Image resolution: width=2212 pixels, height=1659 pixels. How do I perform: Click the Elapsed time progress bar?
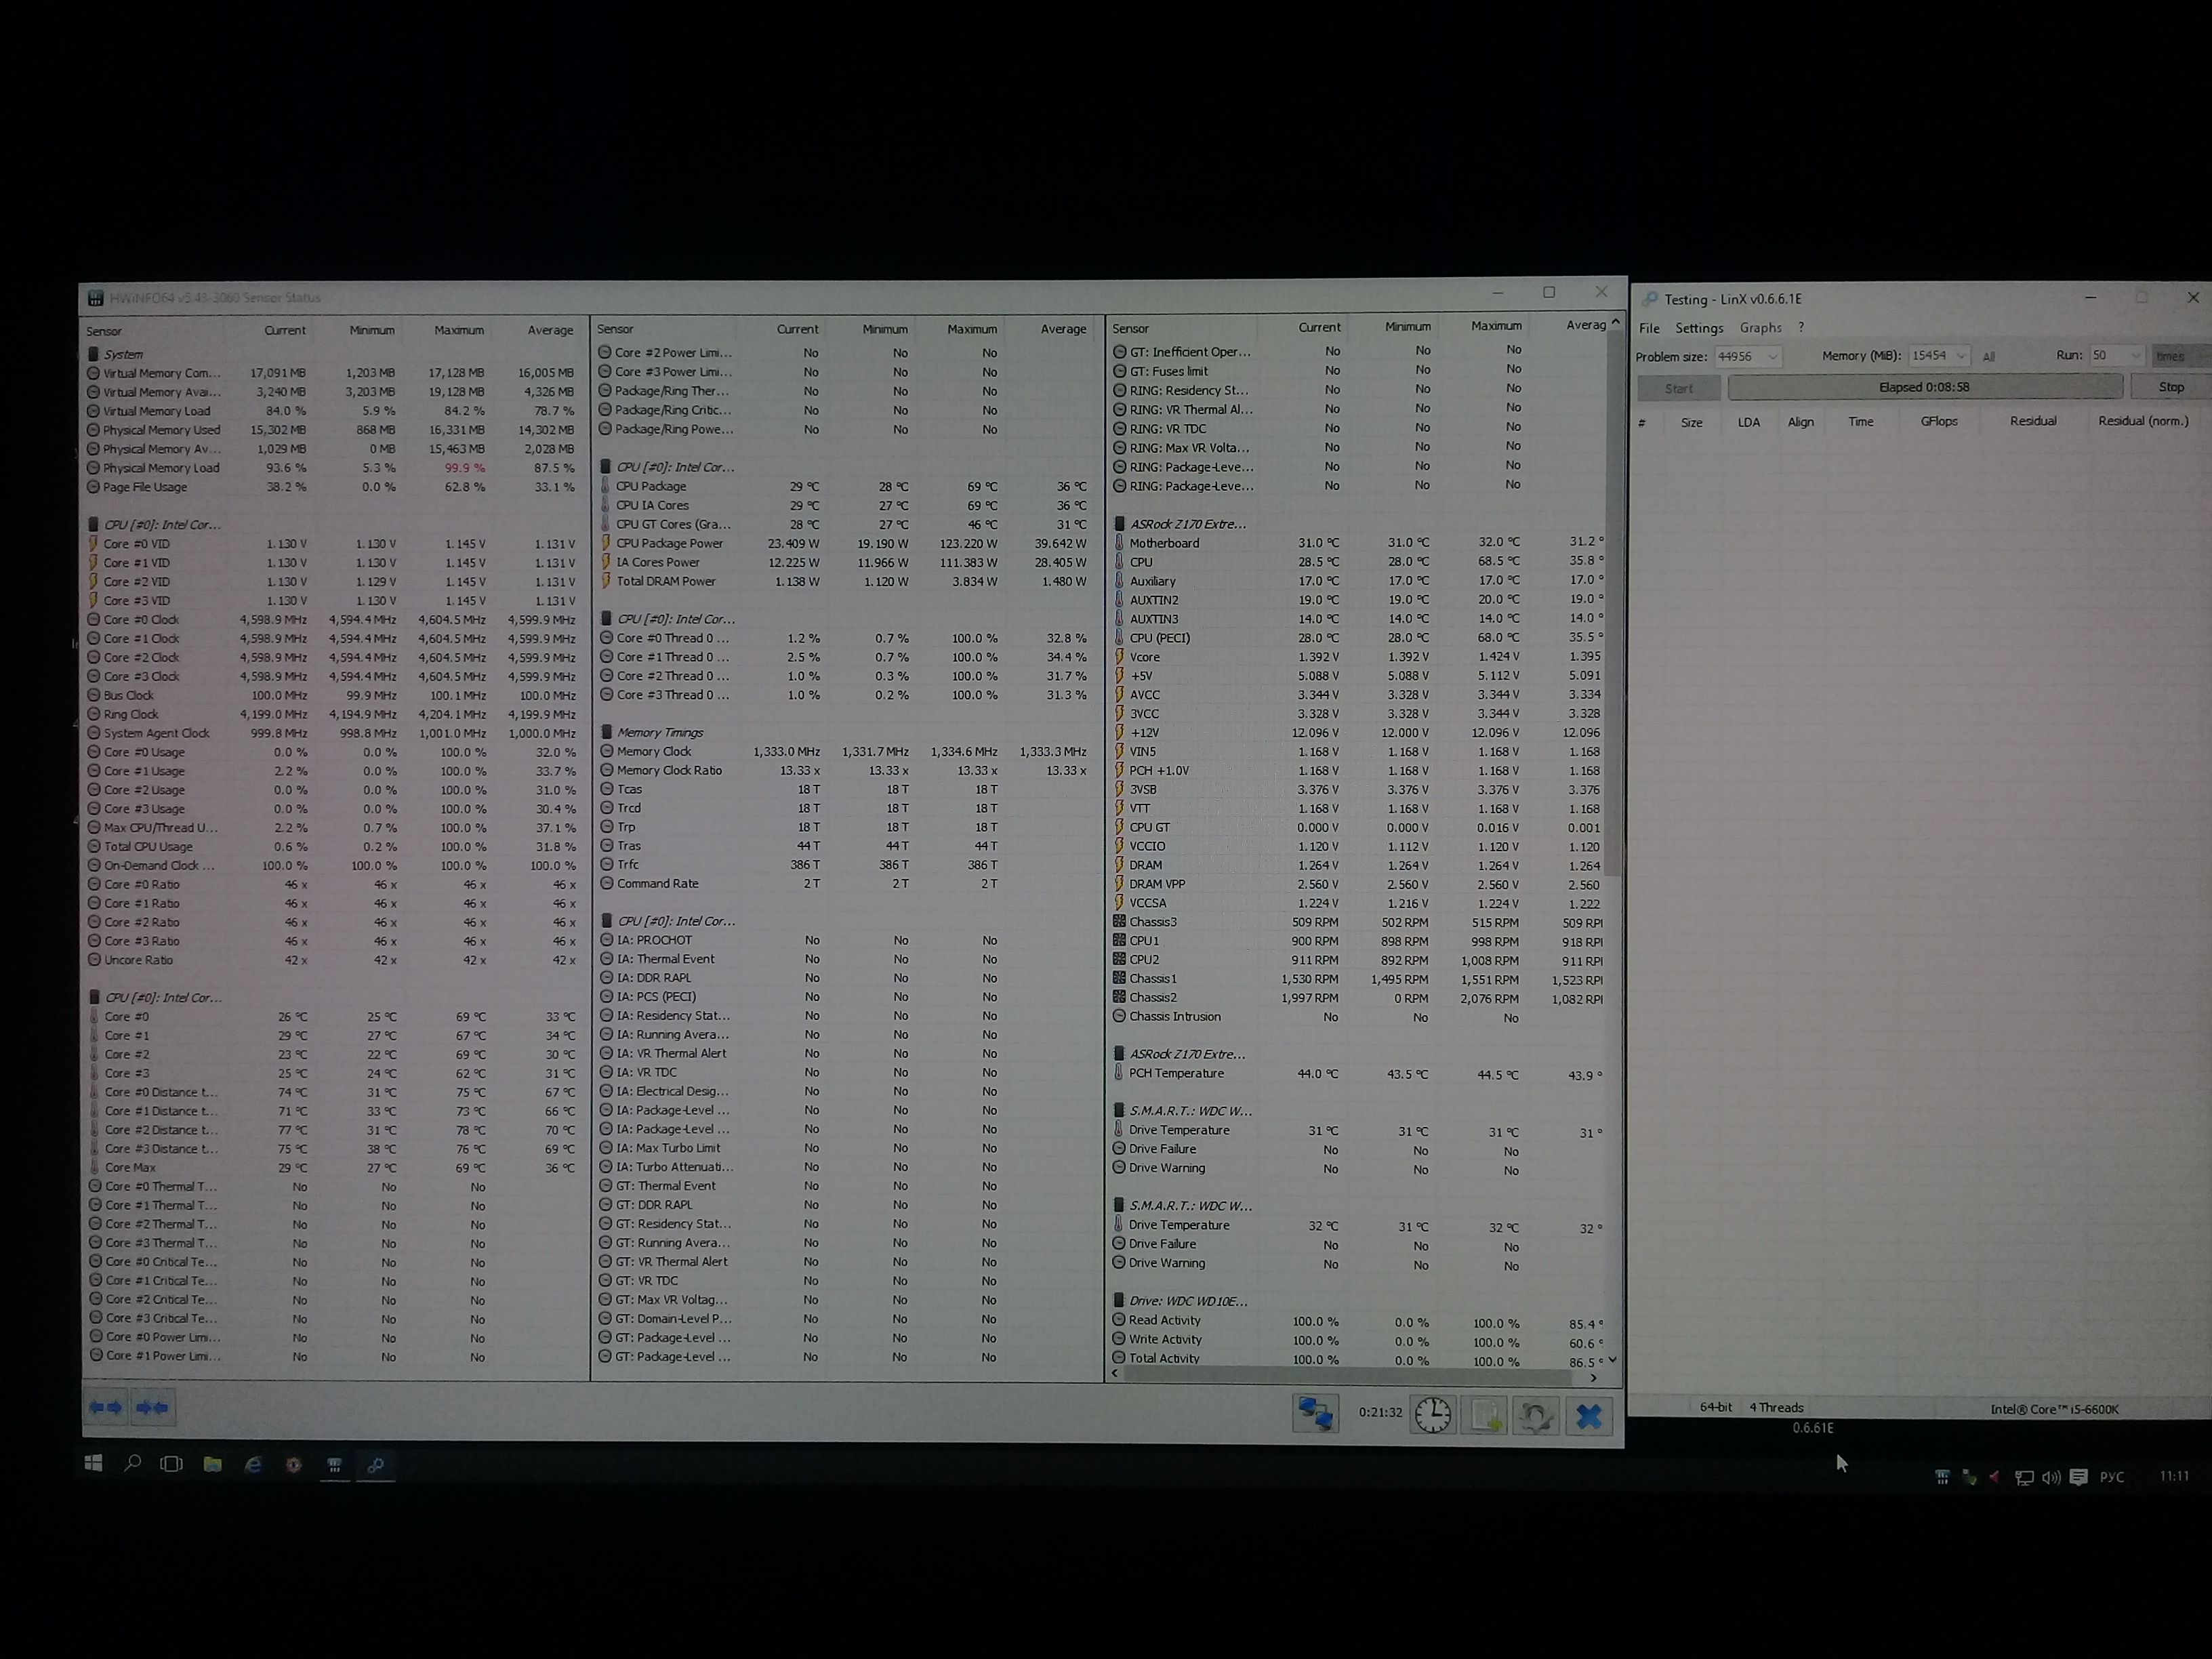coord(1924,387)
